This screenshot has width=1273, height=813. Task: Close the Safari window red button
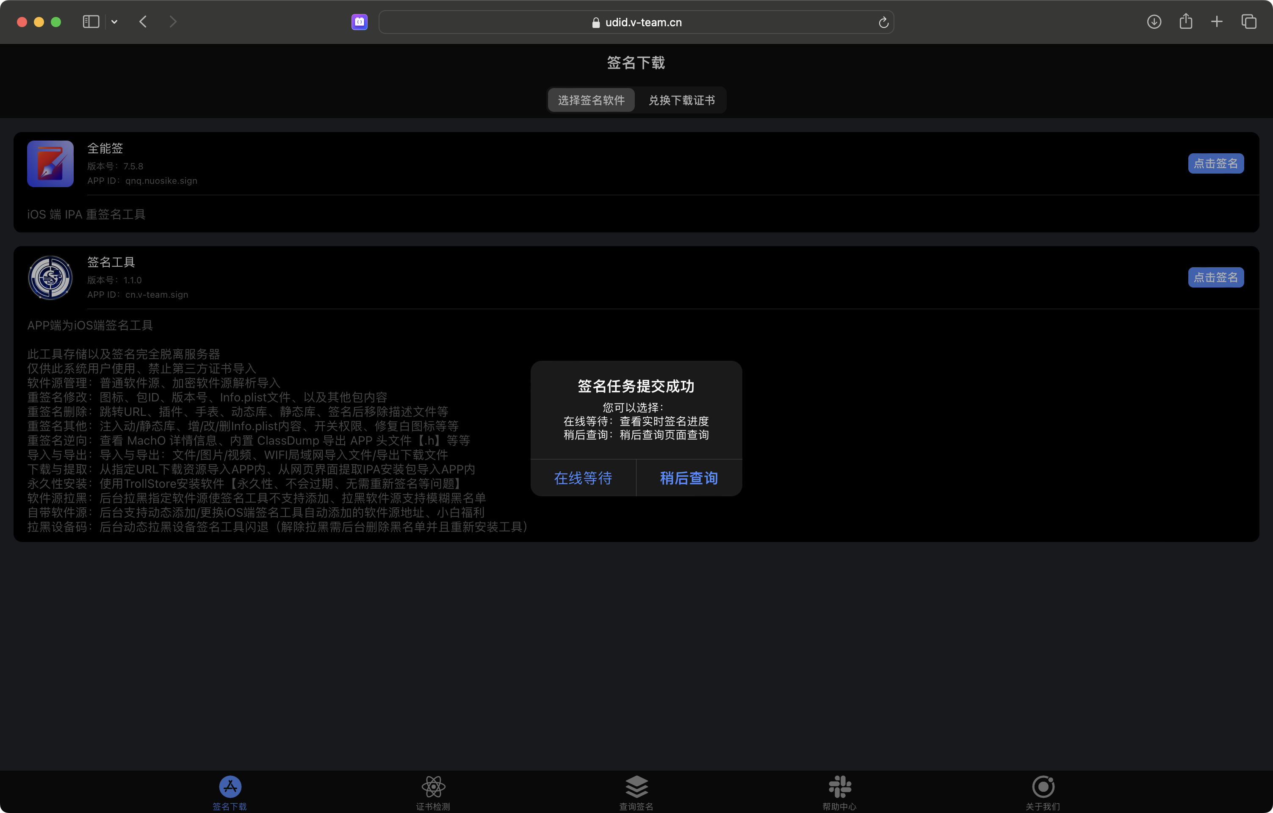coord(22,22)
